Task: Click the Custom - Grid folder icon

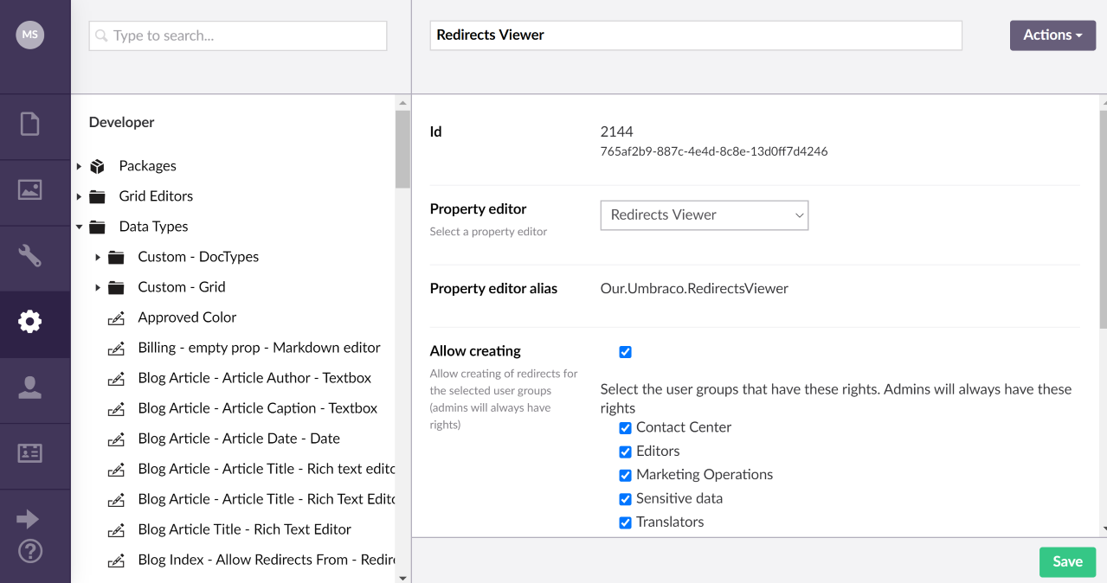Action: point(116,287)
